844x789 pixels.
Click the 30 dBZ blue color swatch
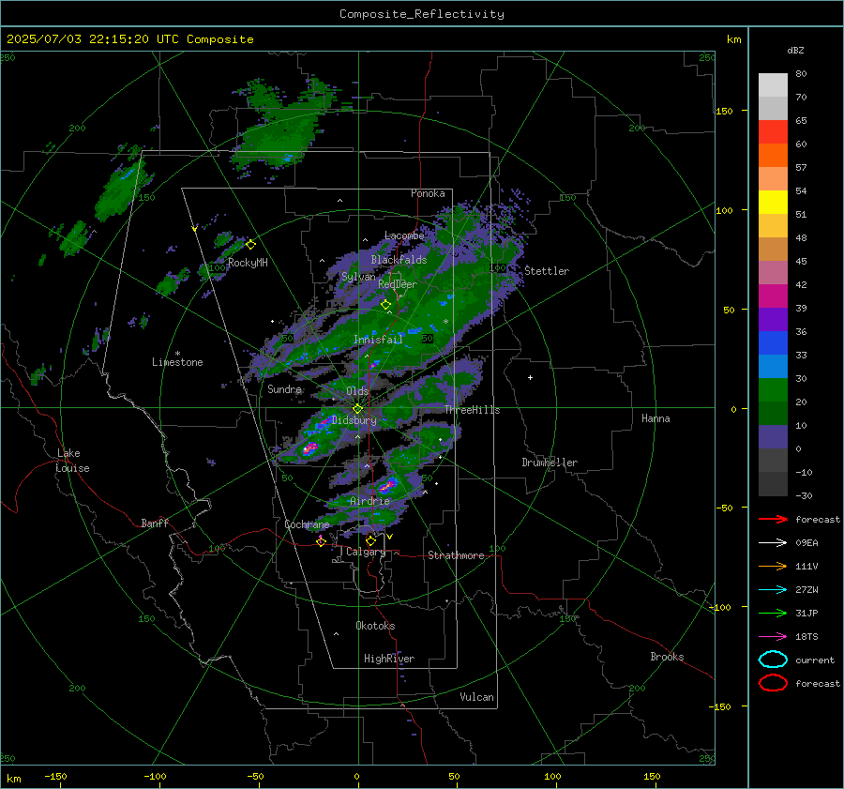pyautogui.click(x=773, y=366)
